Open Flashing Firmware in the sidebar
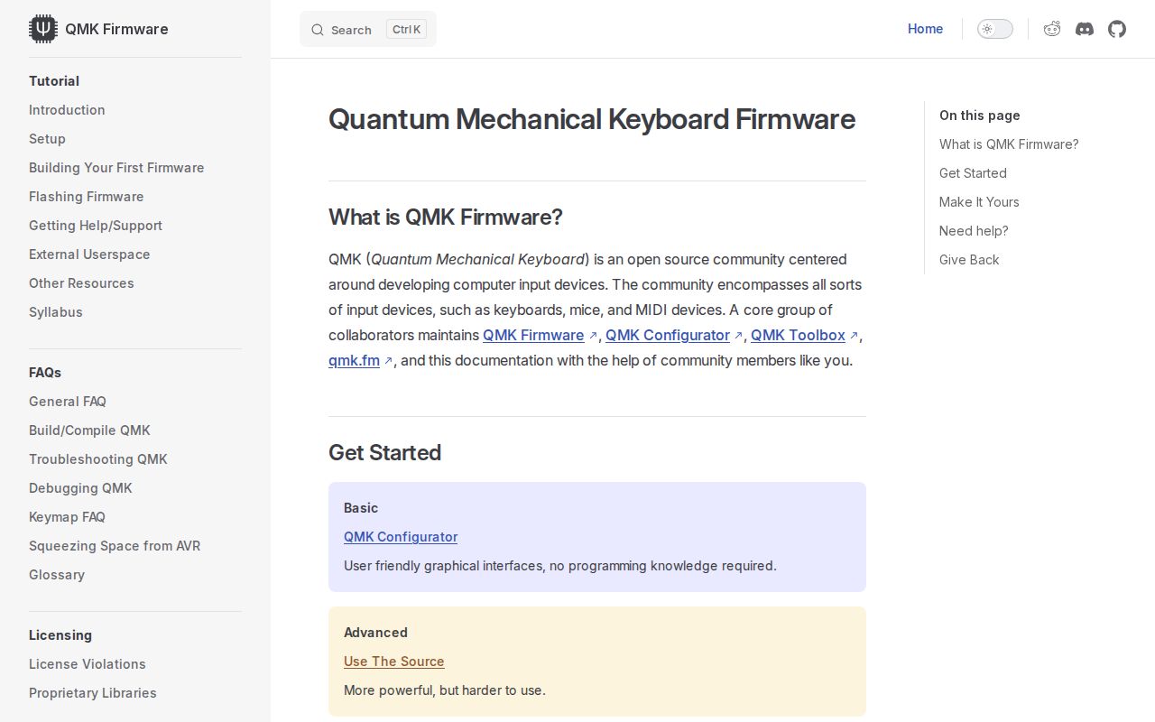The width and height of the screenshot is (1155, 722). [86, 197]
